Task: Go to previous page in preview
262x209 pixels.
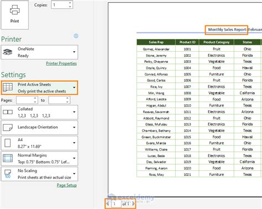Action: click(x=108, y=203)
